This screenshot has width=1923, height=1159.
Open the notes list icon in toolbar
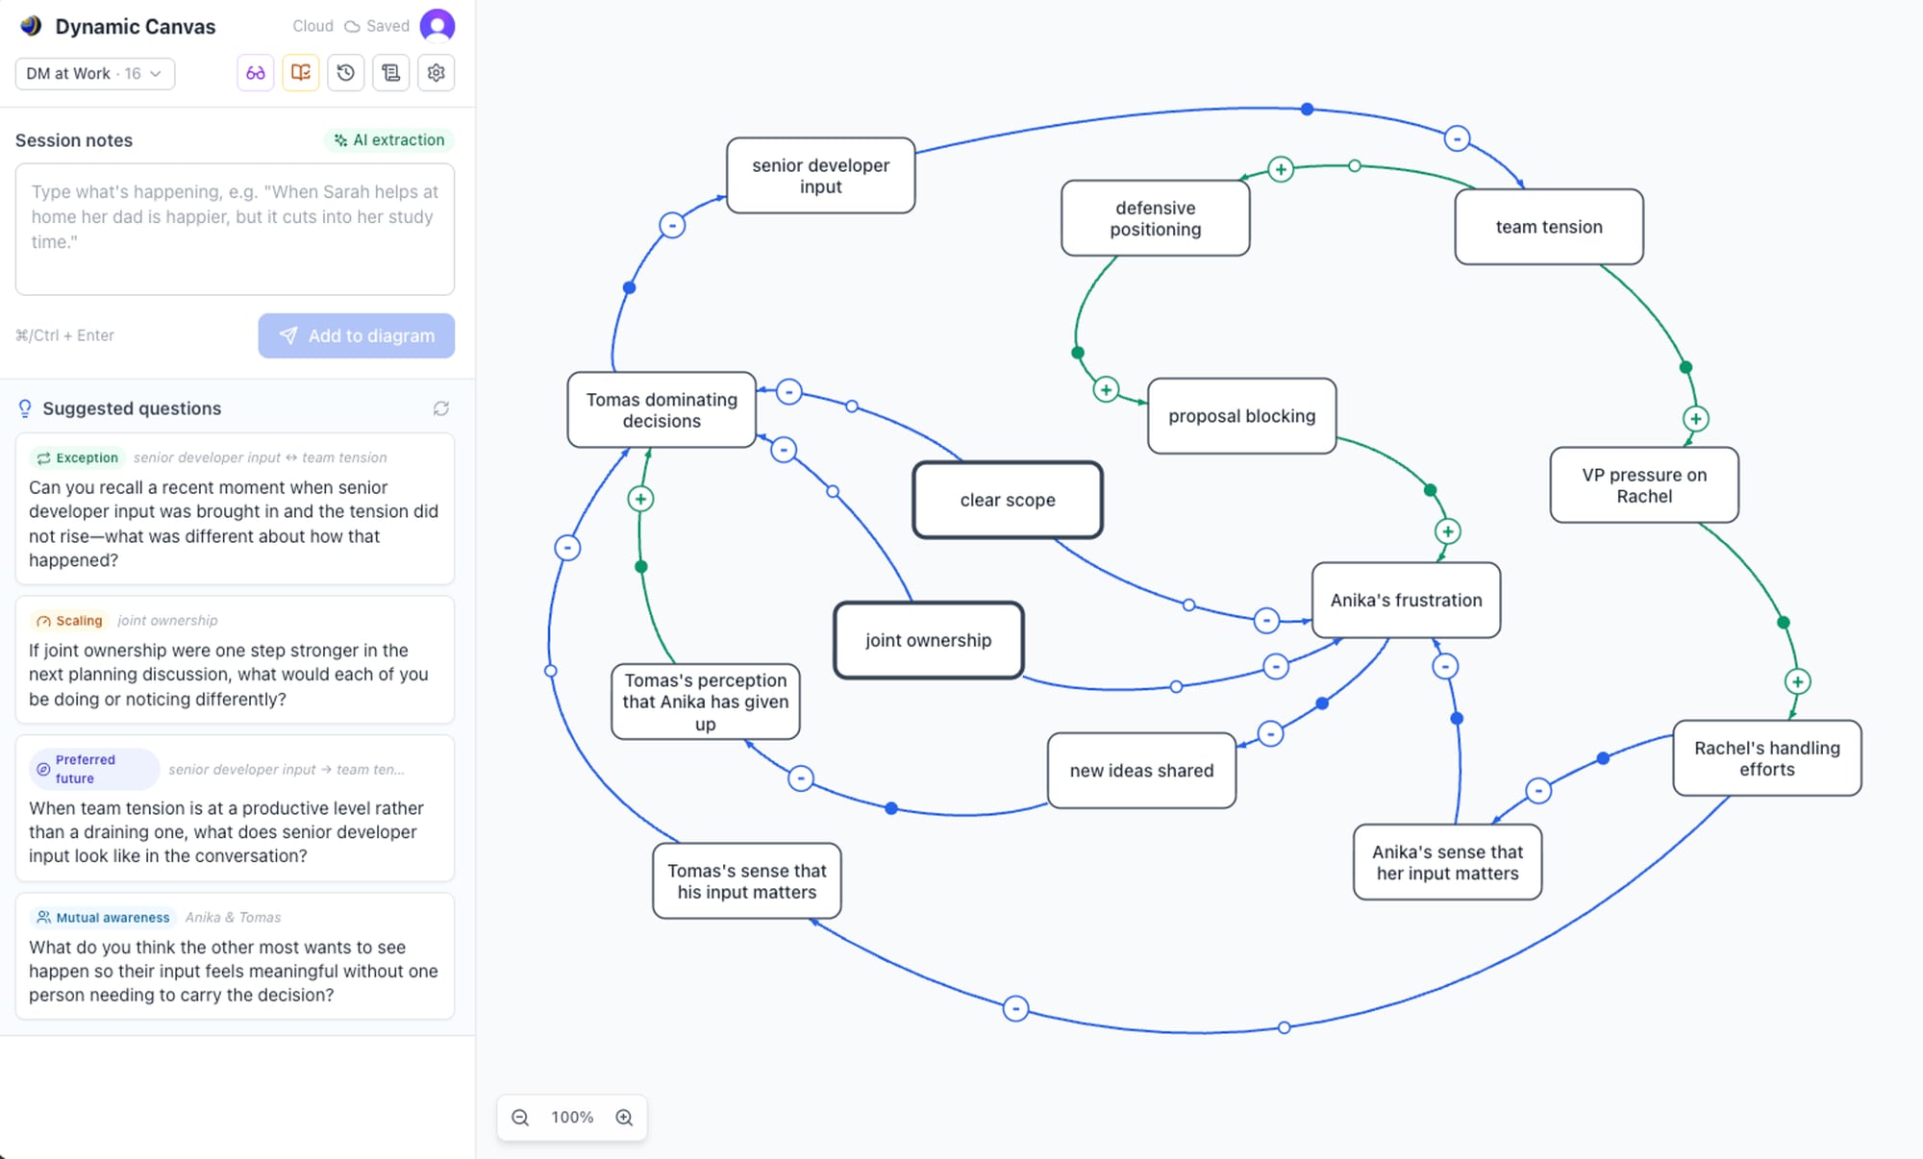(391, 73)
